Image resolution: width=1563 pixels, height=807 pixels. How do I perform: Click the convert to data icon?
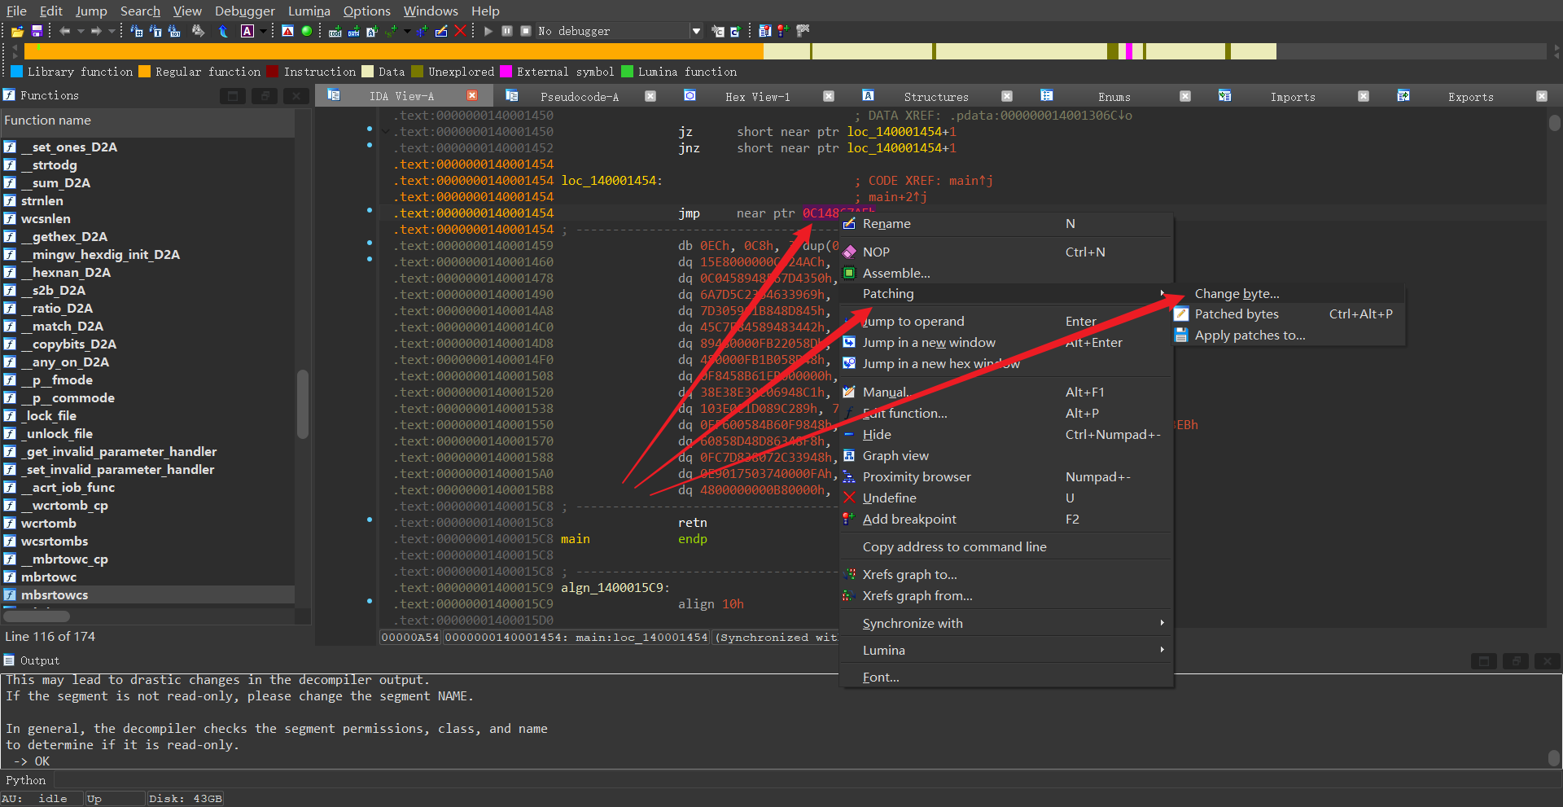(353, 31)
